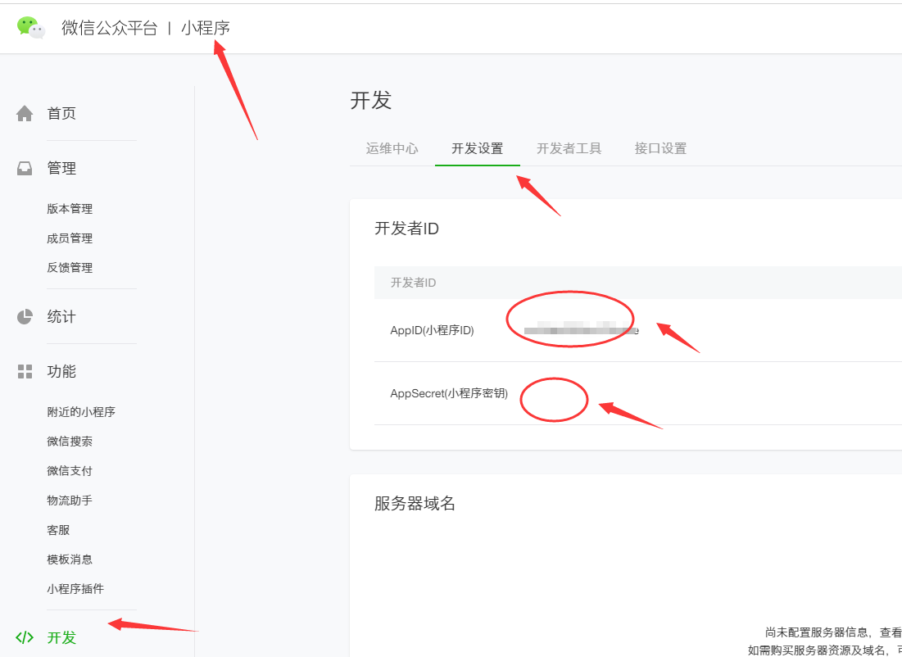The height and width of the screenshot is (657, 902).
Task: Go to 版本管理
Action: [70, 209]
